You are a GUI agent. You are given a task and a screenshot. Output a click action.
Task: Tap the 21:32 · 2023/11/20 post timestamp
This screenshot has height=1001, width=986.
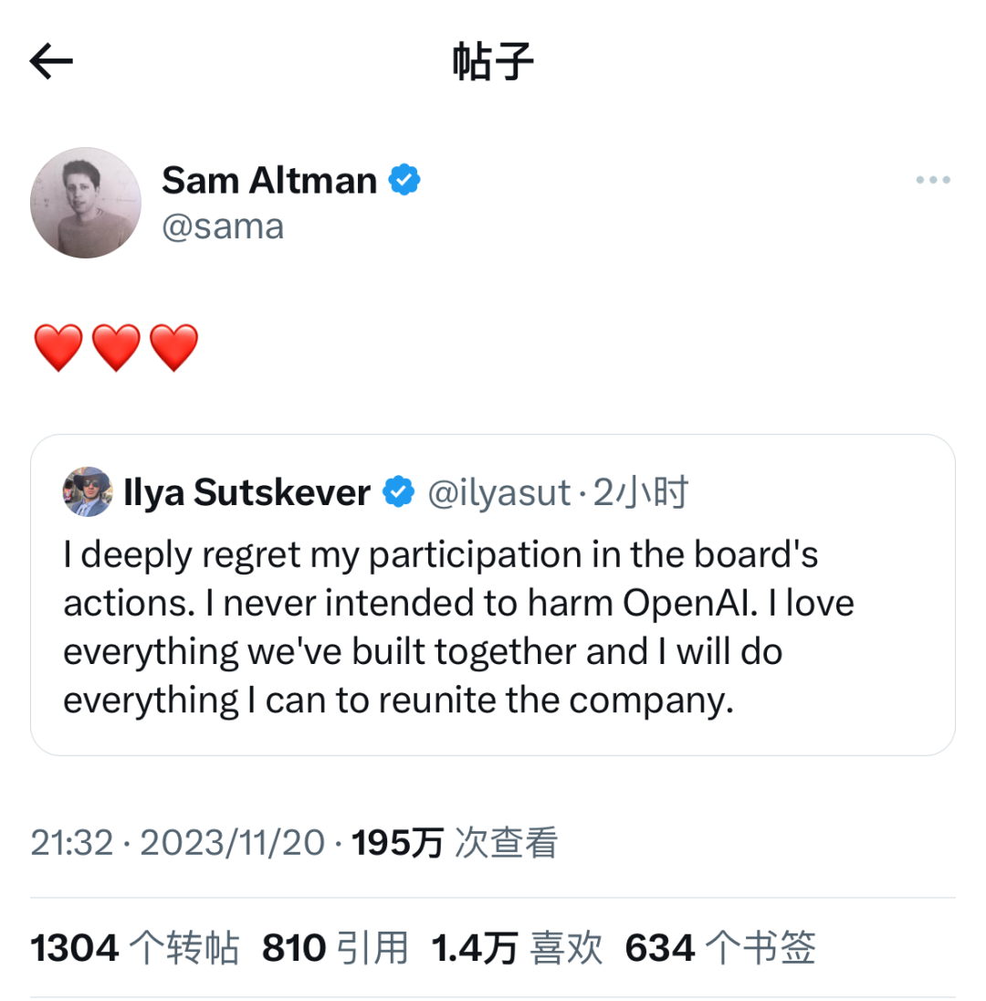178,843
